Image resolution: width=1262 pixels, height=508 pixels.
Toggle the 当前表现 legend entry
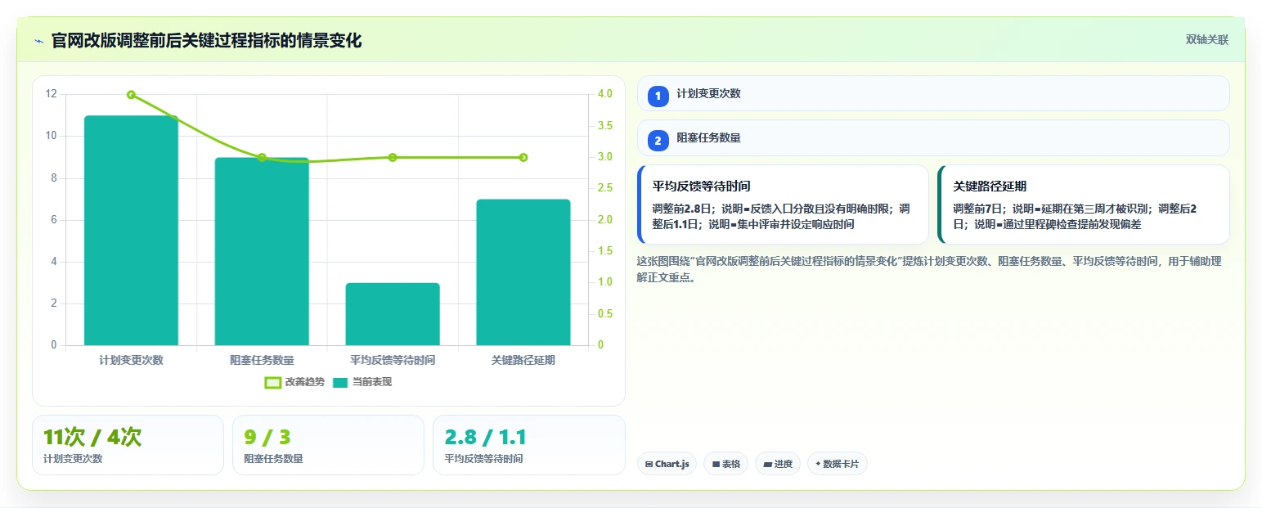tap(362, 382)
